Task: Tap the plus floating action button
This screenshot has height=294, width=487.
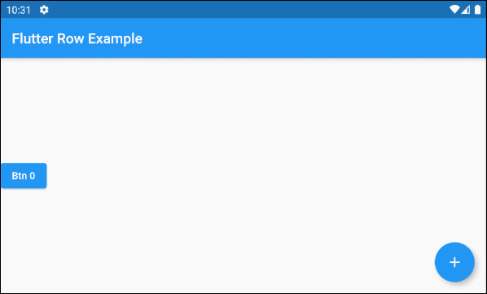Action: point(454,262)
